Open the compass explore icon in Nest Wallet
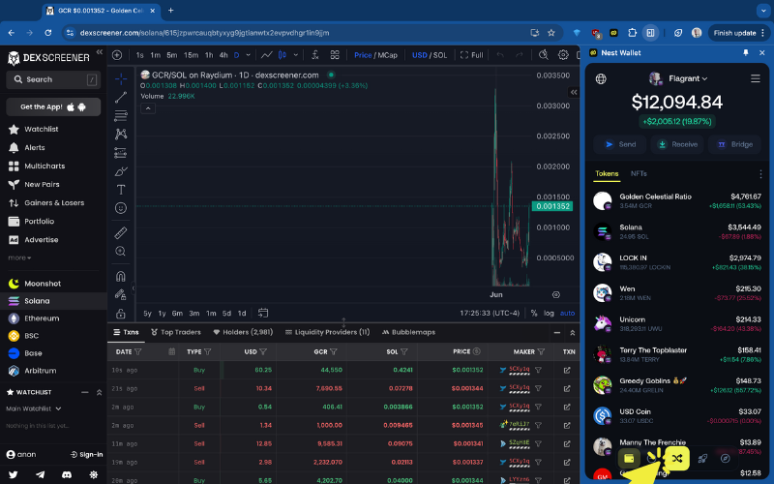The image size is (774, 484). [x=725, y=458]
